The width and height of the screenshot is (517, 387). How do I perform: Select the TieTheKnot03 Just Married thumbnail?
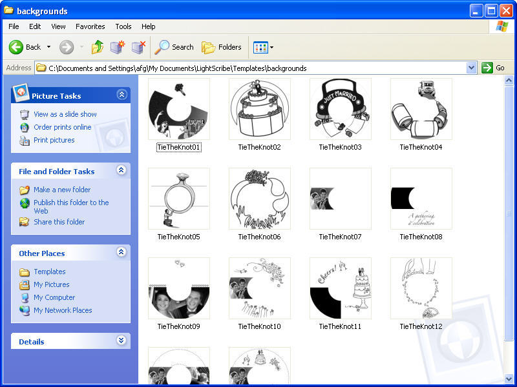click(x=340, y=109)
